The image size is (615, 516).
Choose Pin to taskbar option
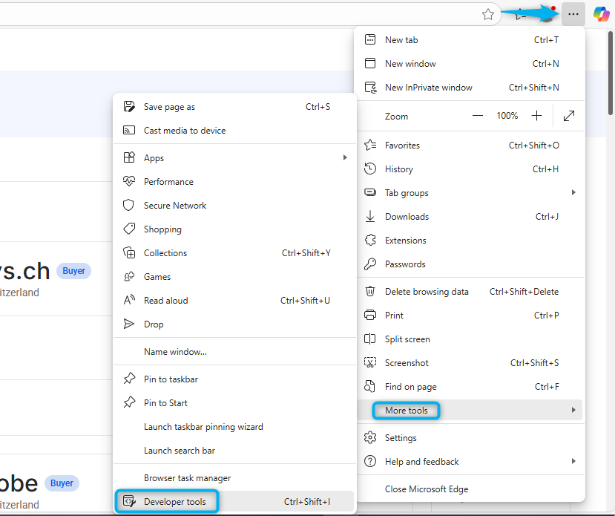(235, 379)
